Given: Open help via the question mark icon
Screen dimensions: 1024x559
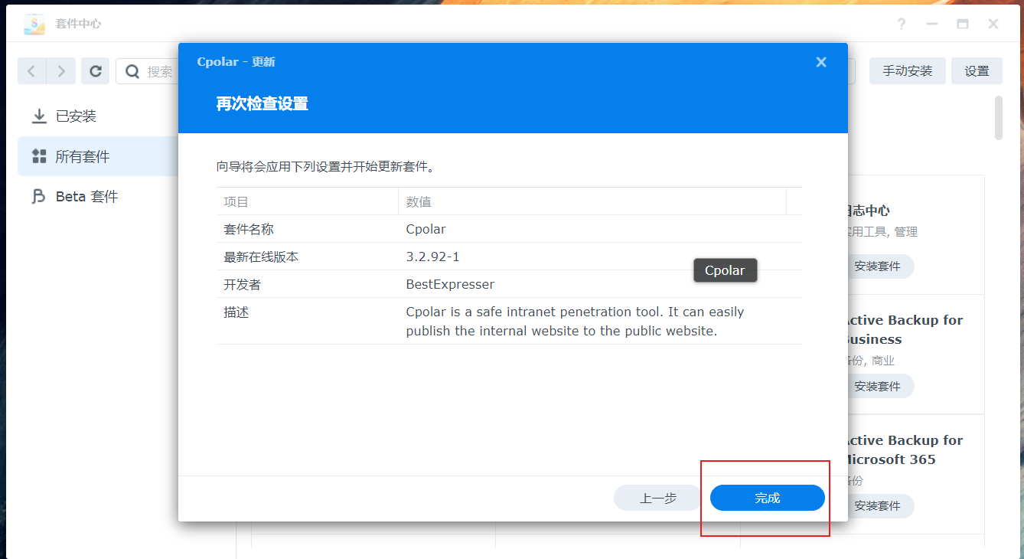Looking at the screenshot, I should (x=902, y=24).
